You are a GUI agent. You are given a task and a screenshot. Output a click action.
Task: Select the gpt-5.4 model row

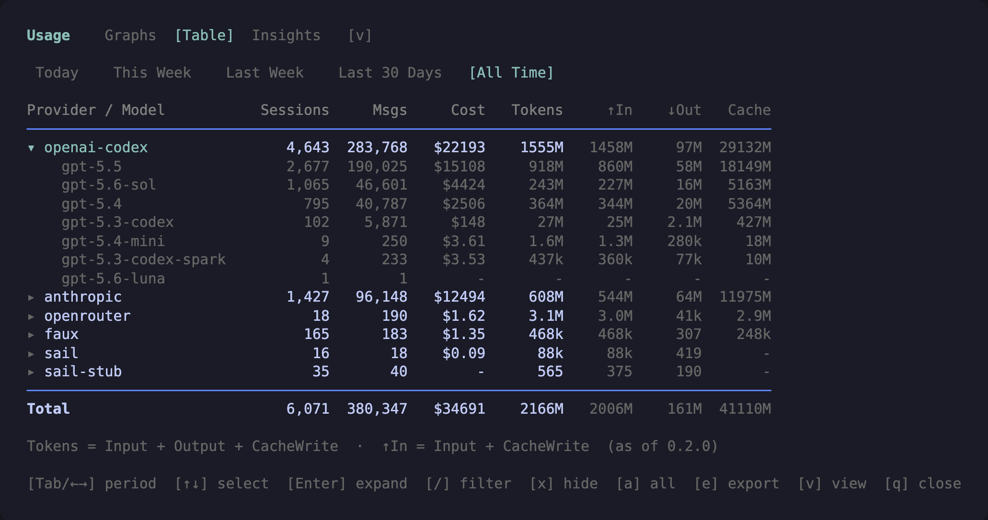(399, 204)
